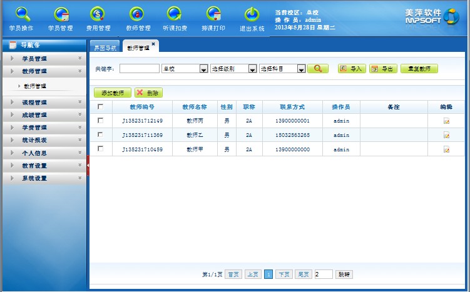Click the 导出 export button
This screenshot has width=470, height=292.
point(383,69)
